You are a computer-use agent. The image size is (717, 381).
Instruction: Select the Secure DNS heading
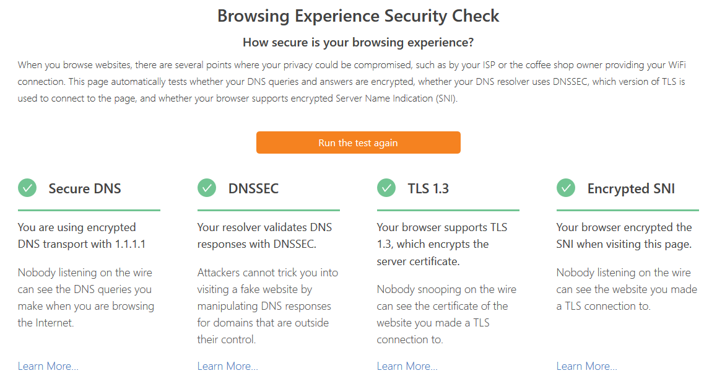tap(85, 188)
